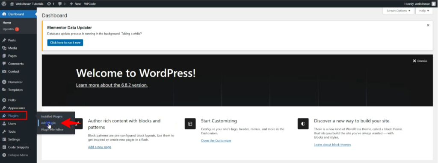Click the Media icon in sidebar

[4, 48]
